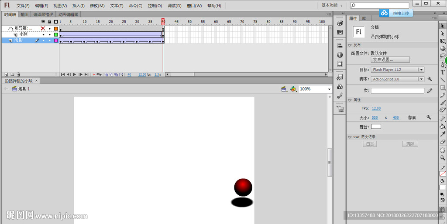The width and height of the screenshot is (447, 224).
Task: Toggle all layers visibility eye header
Action: [x=43, y=22]
